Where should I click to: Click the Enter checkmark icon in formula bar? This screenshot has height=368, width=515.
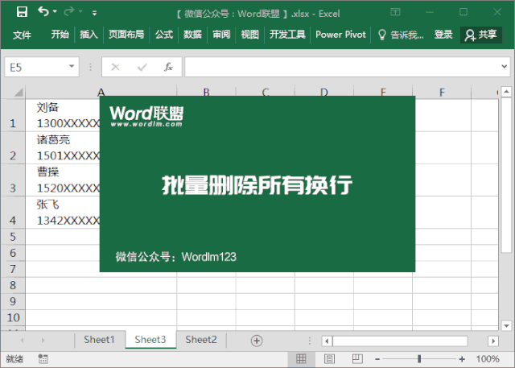point(142,67)
